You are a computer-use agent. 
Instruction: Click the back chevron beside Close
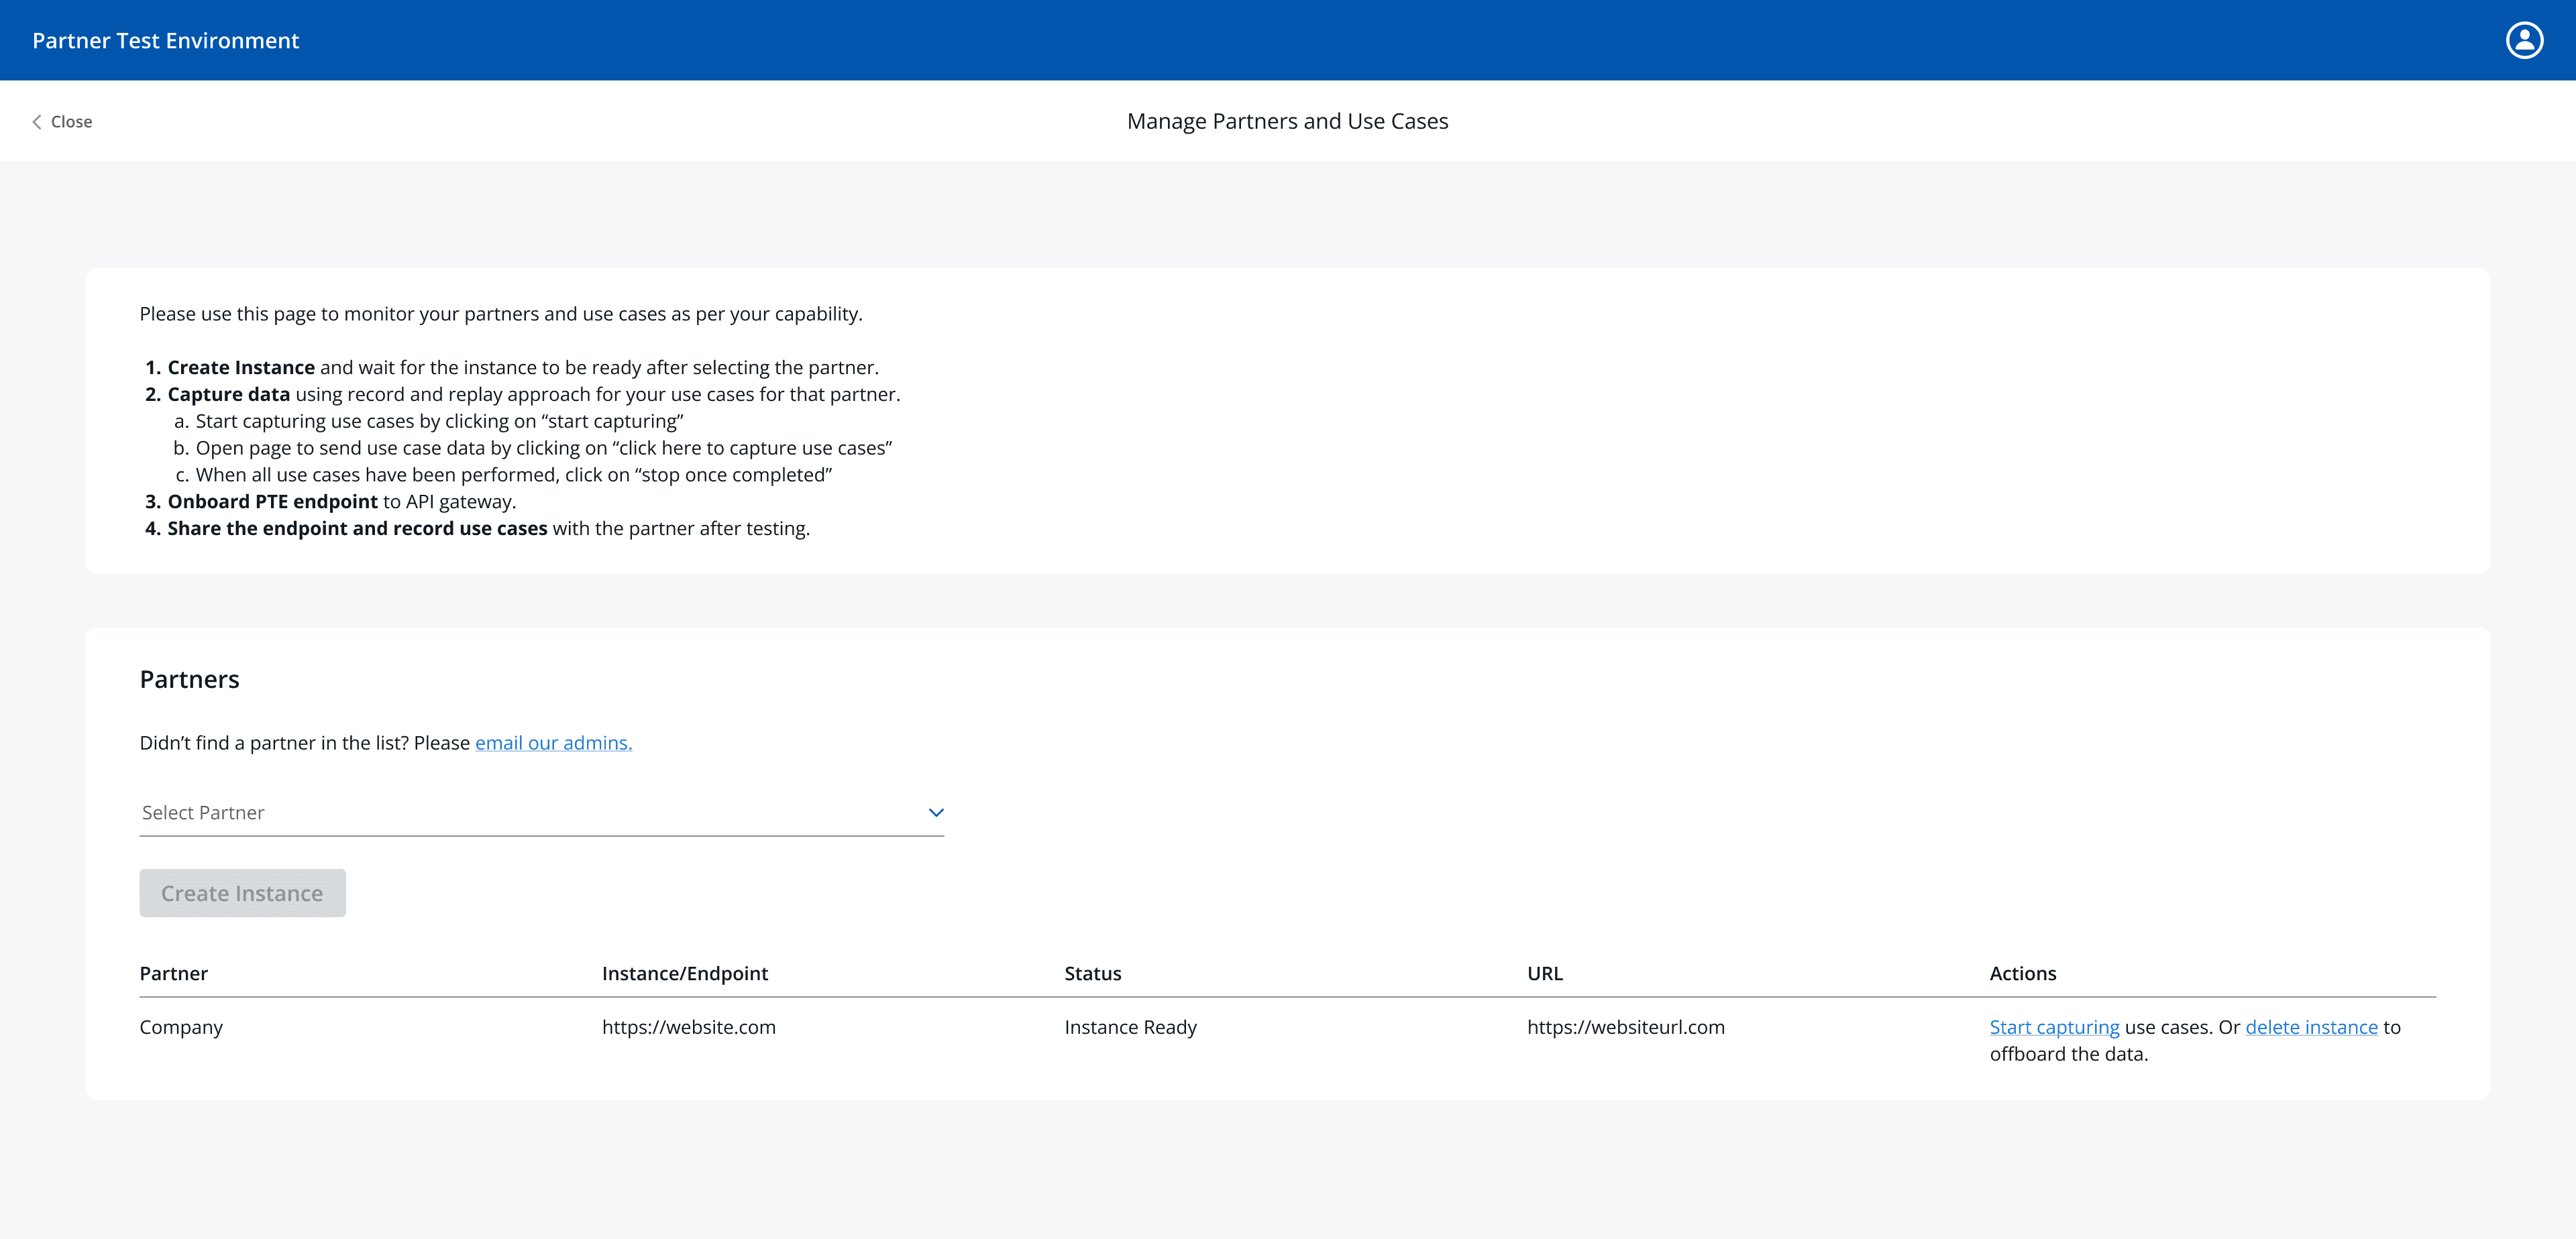coord(37,122)
